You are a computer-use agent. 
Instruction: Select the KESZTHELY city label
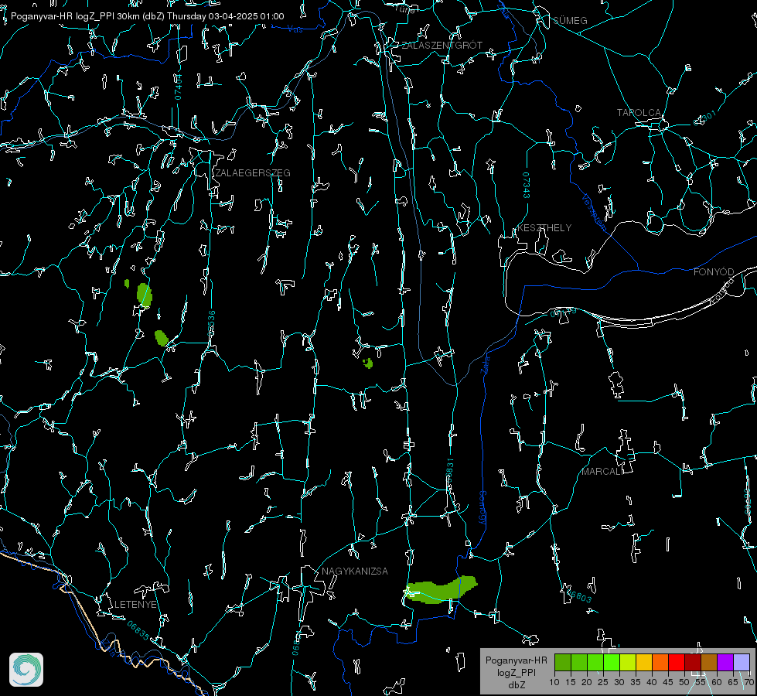[544, 228]
